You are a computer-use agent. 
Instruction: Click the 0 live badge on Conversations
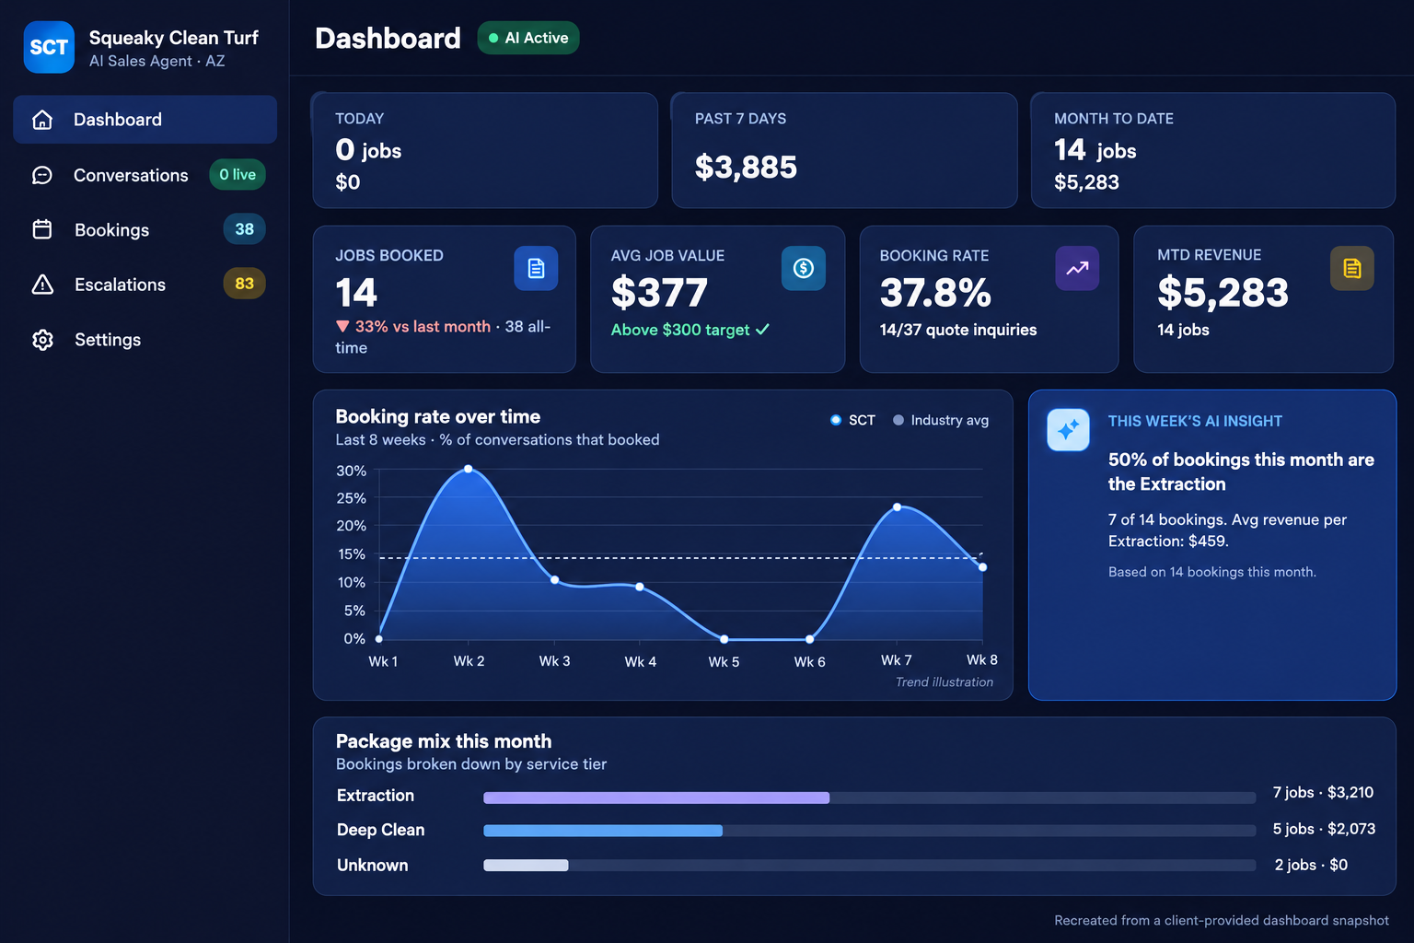[x=238, y=174]
